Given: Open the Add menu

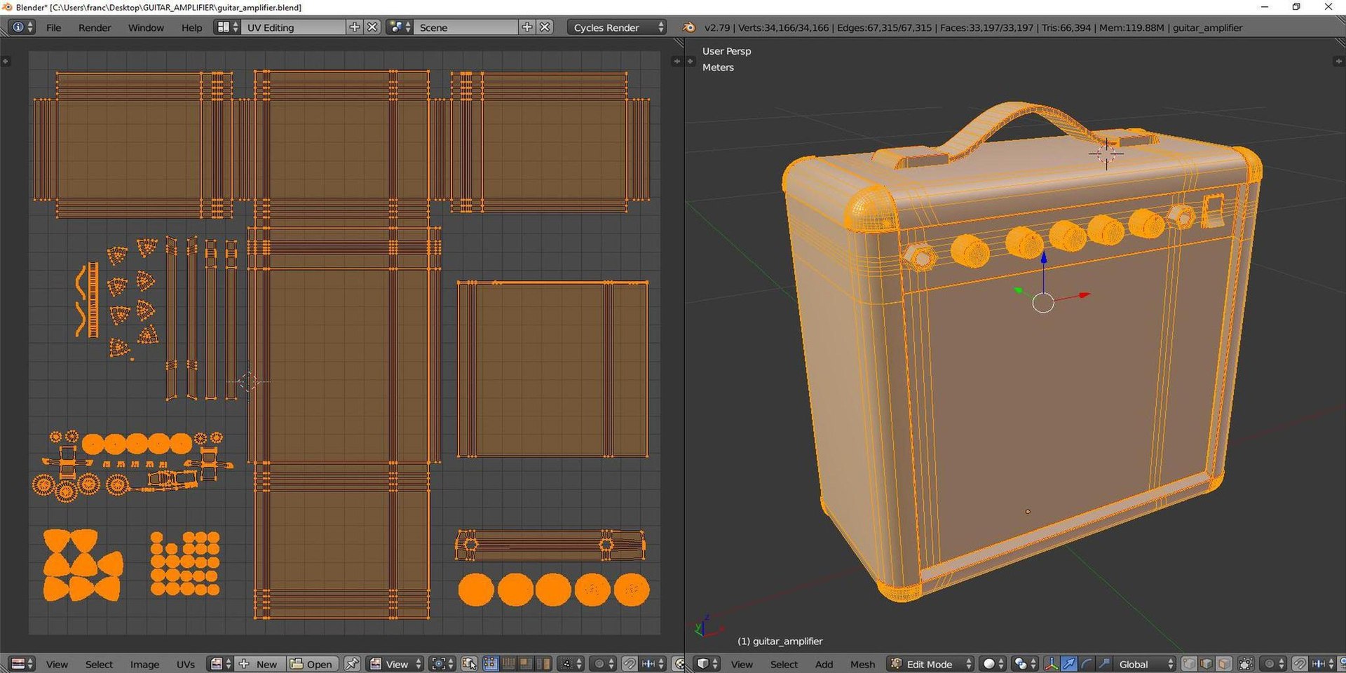Looking at the screenshot, I should click(x=824, y=664).
